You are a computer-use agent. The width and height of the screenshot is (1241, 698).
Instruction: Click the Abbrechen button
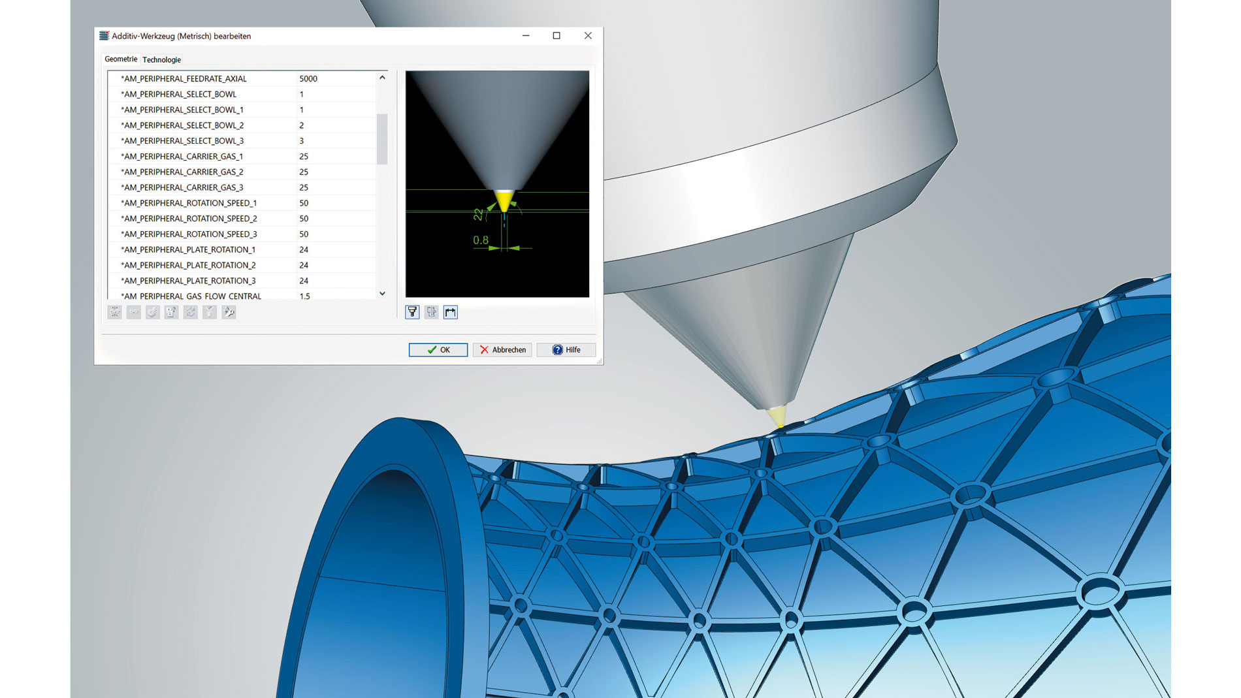(x=502, y=350)
